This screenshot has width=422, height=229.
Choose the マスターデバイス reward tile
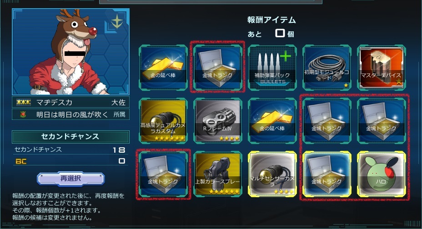coord(382,67)
